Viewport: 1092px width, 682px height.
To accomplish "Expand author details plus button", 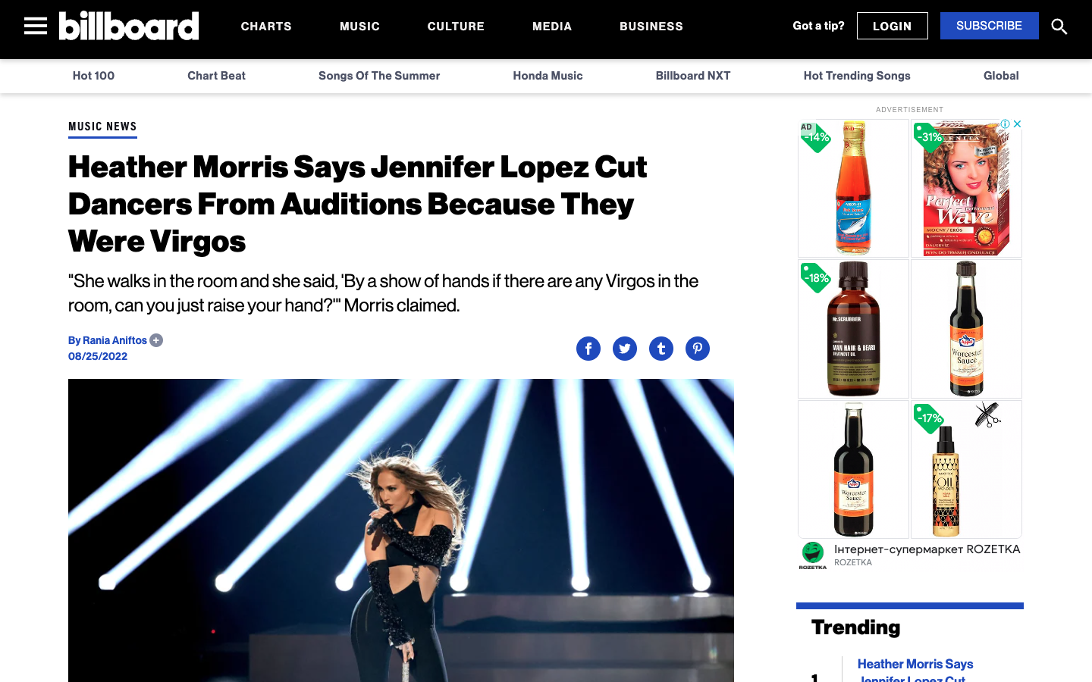I will [x=156, y=340].
